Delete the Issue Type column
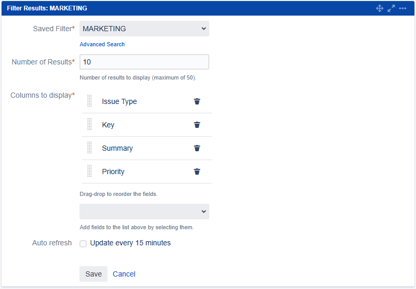This screenshot has height=289, width=416. 197,101
